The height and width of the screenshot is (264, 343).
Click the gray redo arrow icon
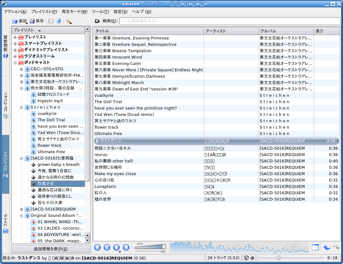pyautogui.click(x=336, y=247)
